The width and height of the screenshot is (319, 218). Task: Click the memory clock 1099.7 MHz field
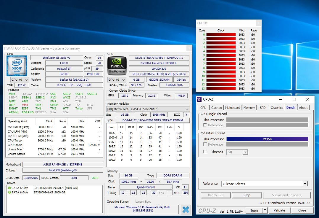128,182
